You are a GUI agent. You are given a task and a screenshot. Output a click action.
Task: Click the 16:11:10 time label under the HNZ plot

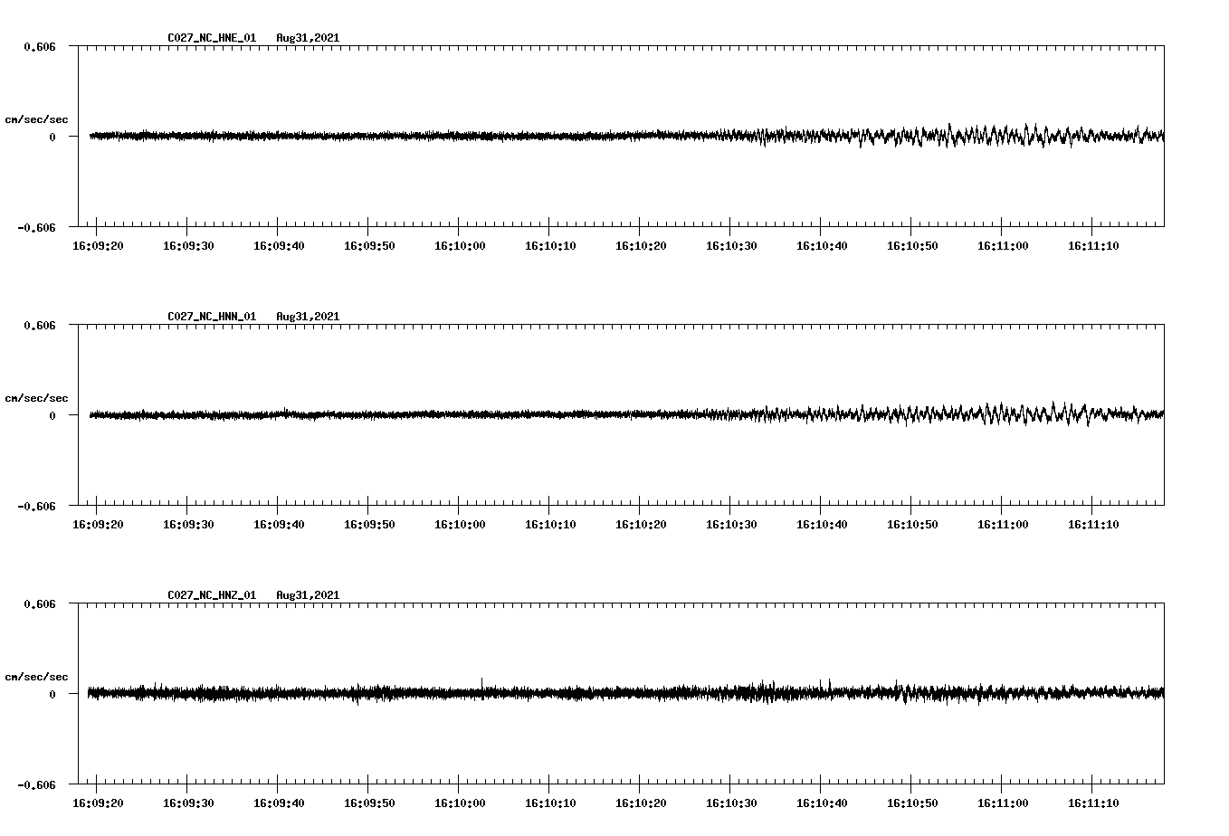pyautogui.click(x=1093, y=803)
